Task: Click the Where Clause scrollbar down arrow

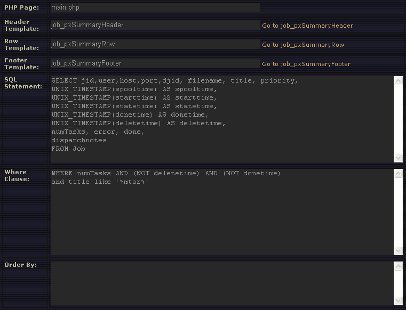Action: coord(398,251)
